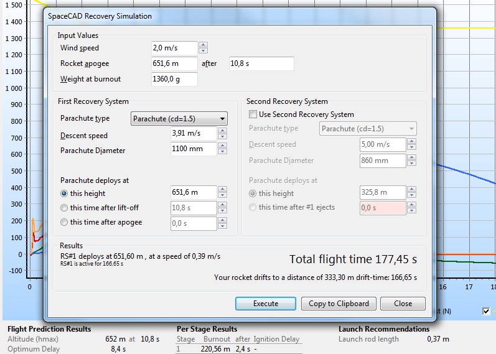Screen dimensions: 496x354
Task: Increase time after apogee up arrow
Action: coord(222,220)
